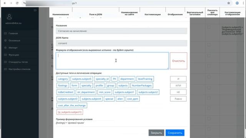The width and height of the screenshot is (246, 138).
Task: Add the Равно comparison operator
Action: (178, 99)
